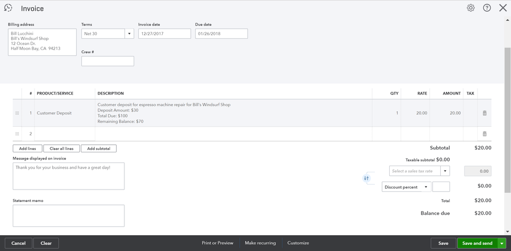Select Make recurring
The height and width of the screenshot is (251, 511).
261,243
